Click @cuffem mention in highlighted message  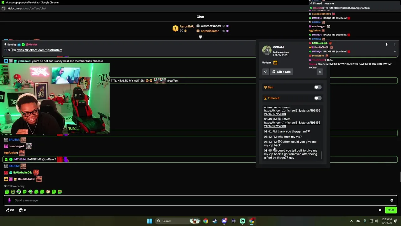pyautogui.click(x=172, y=81)
